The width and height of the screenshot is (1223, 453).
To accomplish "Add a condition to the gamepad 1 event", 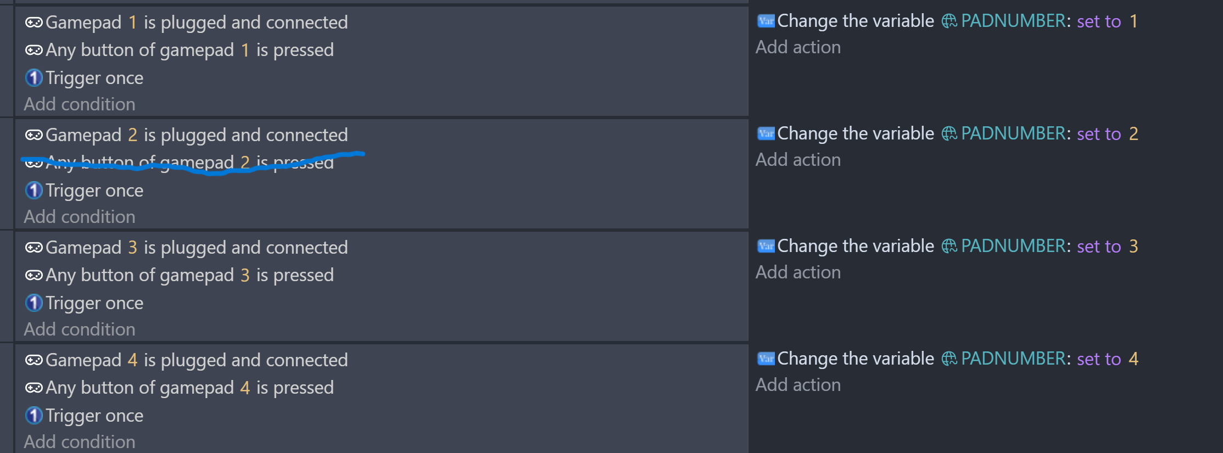I will (80, 104).
